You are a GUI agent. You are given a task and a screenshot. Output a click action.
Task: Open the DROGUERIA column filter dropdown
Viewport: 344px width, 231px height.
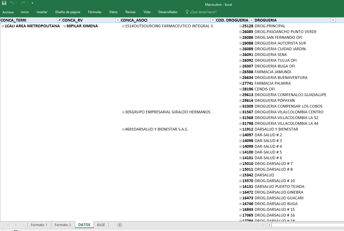[x=333, y=20]
